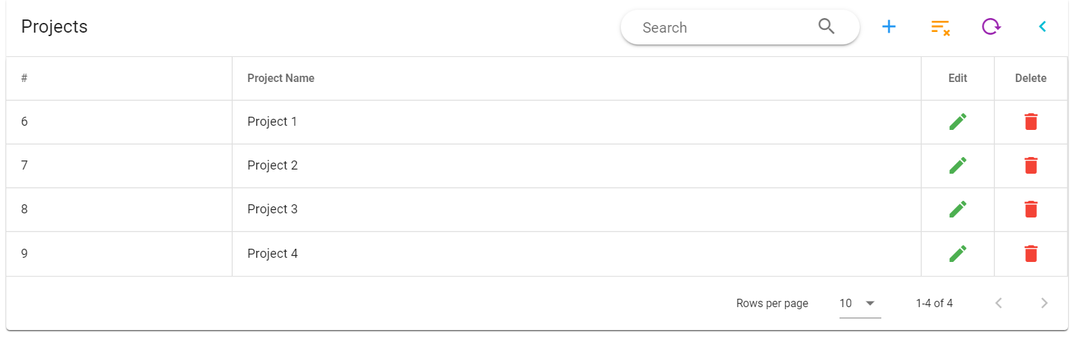Edit Project 4 with the pencil icon
The image size is (1075, 337).
pyautogui.click(x=958, y=254)
